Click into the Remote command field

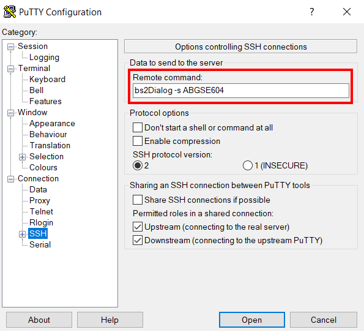point(241,91)
